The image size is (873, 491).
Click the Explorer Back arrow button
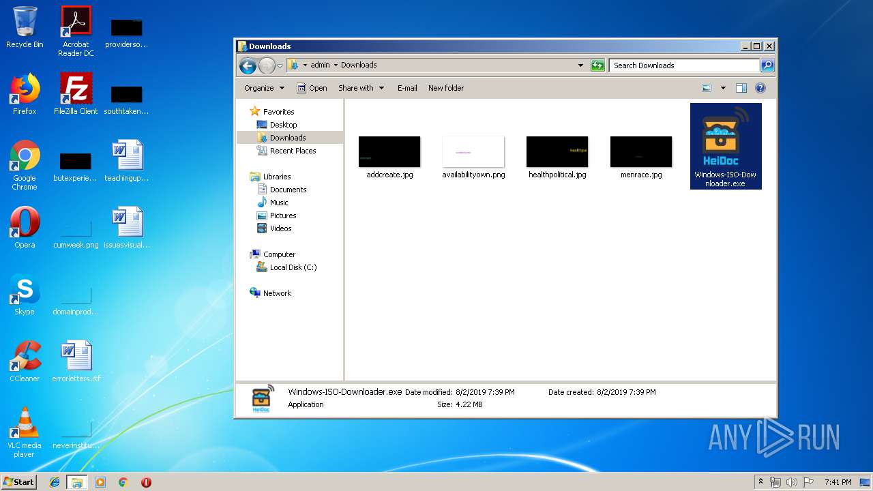tap(248, 65)
